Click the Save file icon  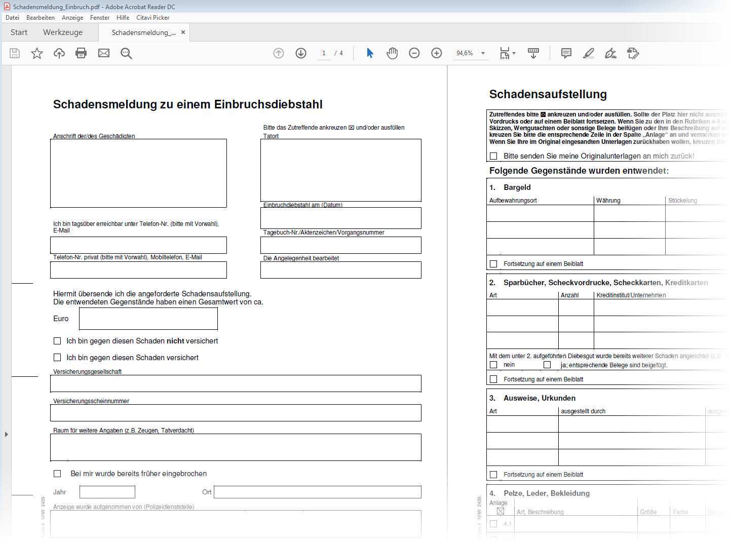coord(15,53)
